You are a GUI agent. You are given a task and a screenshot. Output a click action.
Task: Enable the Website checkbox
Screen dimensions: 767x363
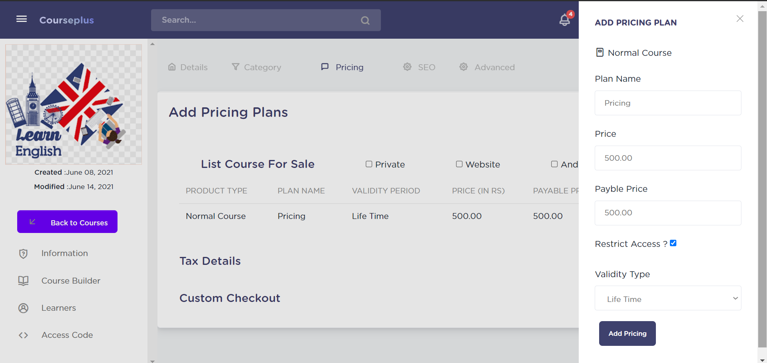pyautogui.click(x=459, y=164)
